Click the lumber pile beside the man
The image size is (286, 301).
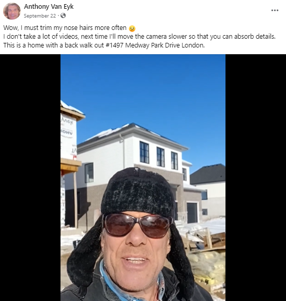click(207, 240)
